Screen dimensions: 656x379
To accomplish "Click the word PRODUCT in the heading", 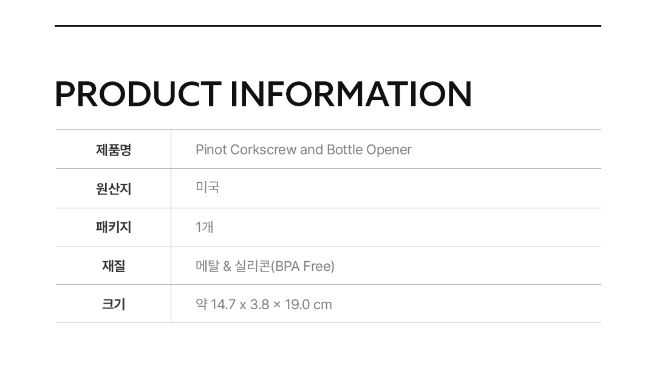I will pyautogui.click(x=138, y=95).
